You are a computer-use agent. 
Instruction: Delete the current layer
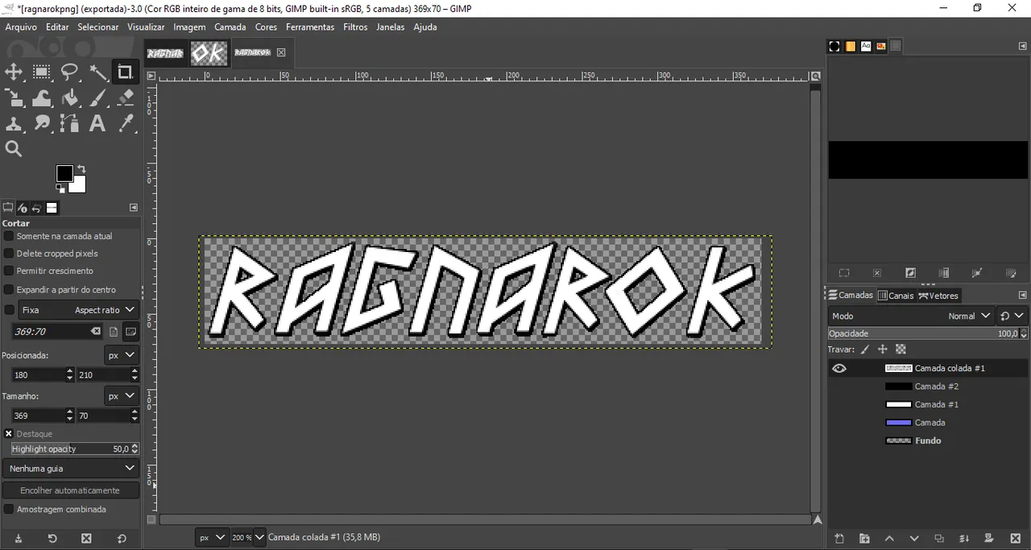[1014, 539]
